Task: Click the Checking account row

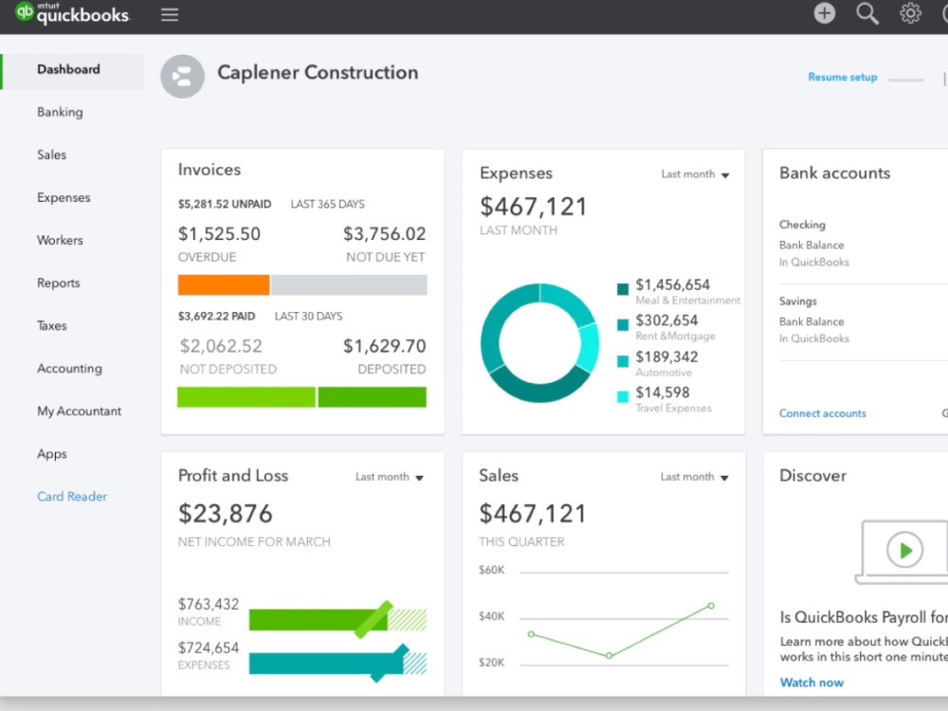Action: click(x=864, y=243)
